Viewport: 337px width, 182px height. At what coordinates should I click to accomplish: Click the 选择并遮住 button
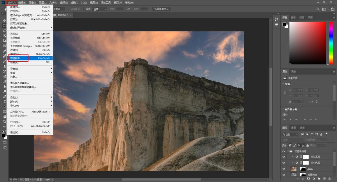coord(162,9)
